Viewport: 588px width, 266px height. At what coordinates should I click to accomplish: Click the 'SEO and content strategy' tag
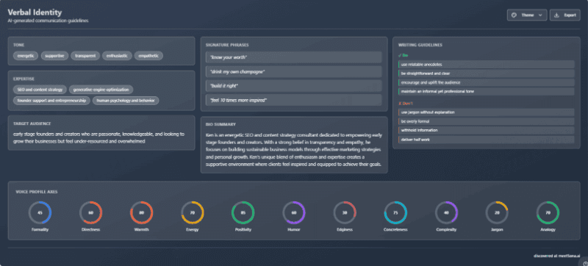[40, 90]
